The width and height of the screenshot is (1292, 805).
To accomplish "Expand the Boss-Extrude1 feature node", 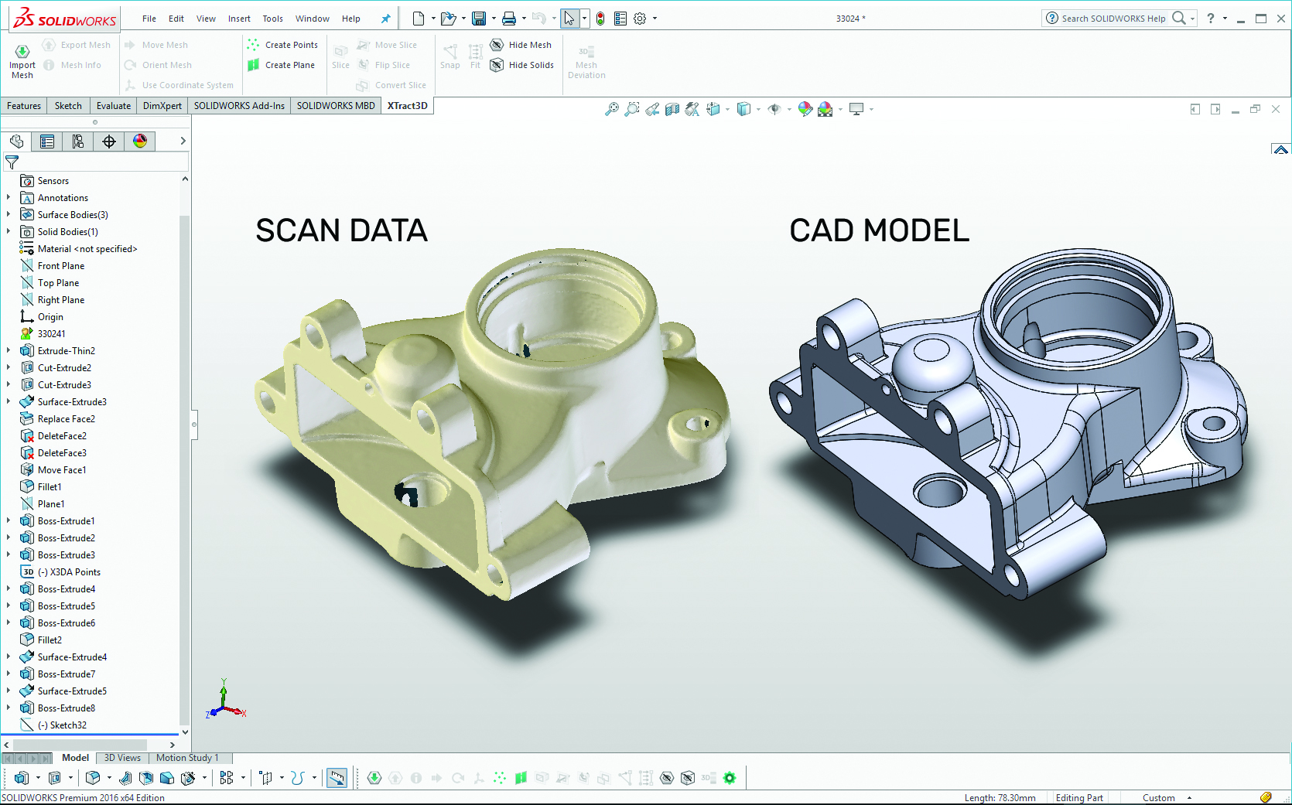I will 10,520.
